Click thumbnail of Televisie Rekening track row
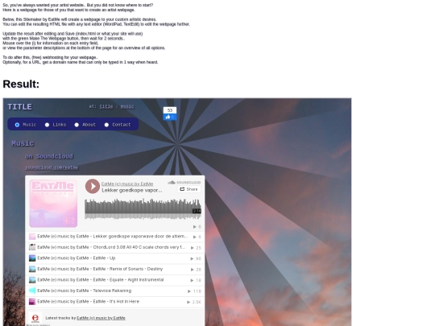The width and height of the screenshot is (435, 326). [32, 291]
